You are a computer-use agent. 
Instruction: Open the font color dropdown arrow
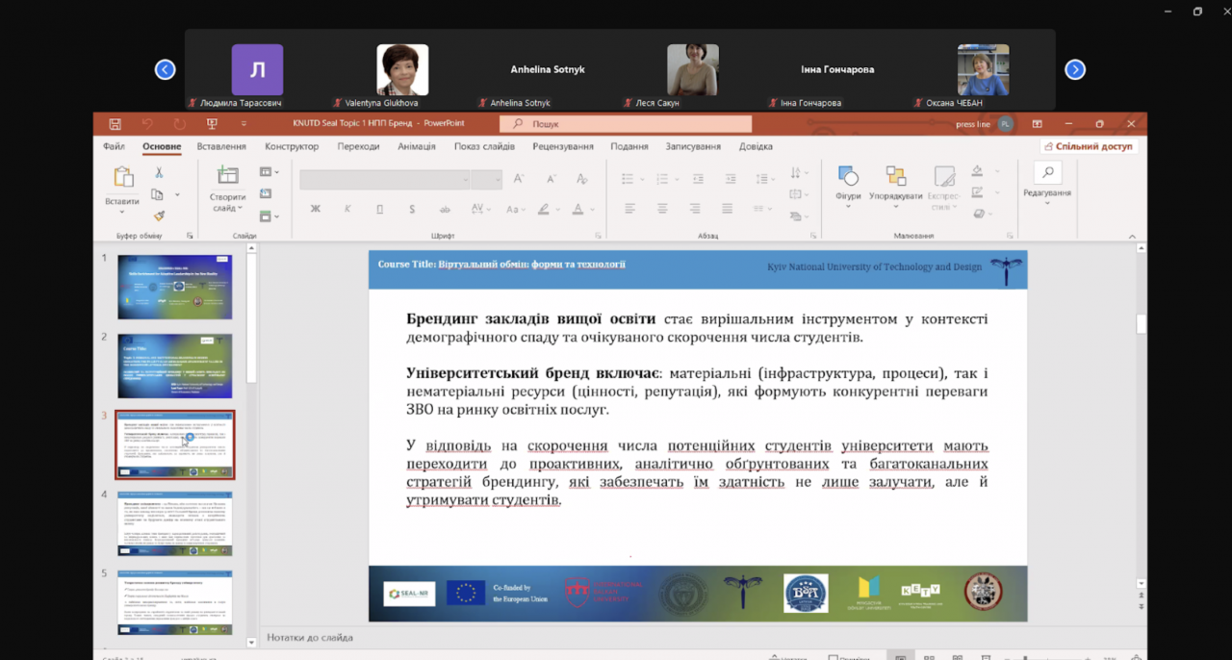[592, 210]
